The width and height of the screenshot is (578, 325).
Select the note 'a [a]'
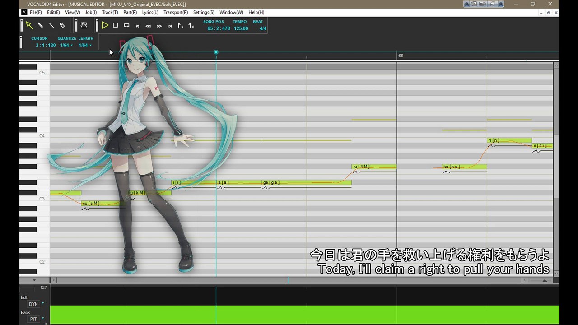tap(239, 182)
